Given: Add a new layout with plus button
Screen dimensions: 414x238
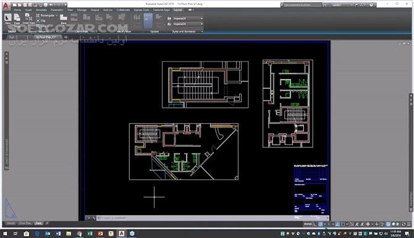Looking at the screenshot, I should [47, 223].
